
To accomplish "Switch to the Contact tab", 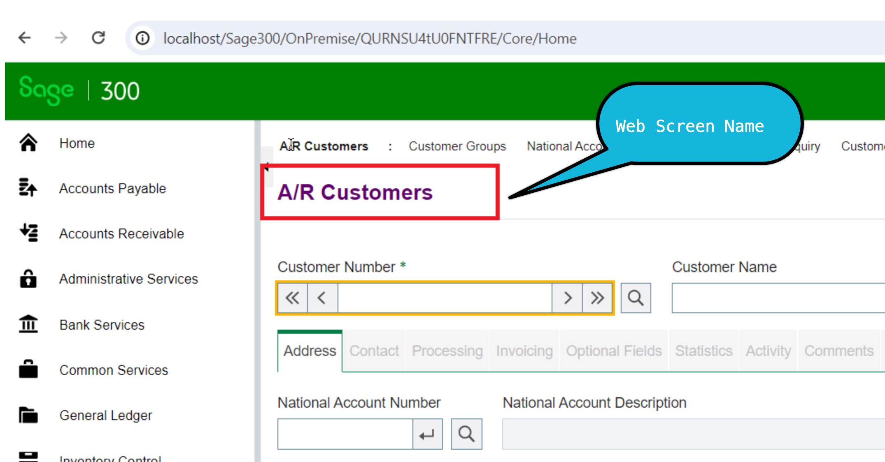I will tap(374, 351).
